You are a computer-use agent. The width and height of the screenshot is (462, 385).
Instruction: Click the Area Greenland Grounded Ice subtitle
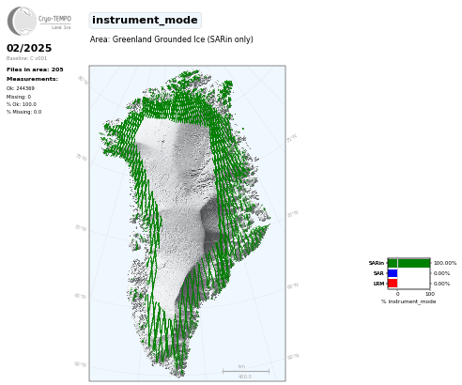point(172,39)
